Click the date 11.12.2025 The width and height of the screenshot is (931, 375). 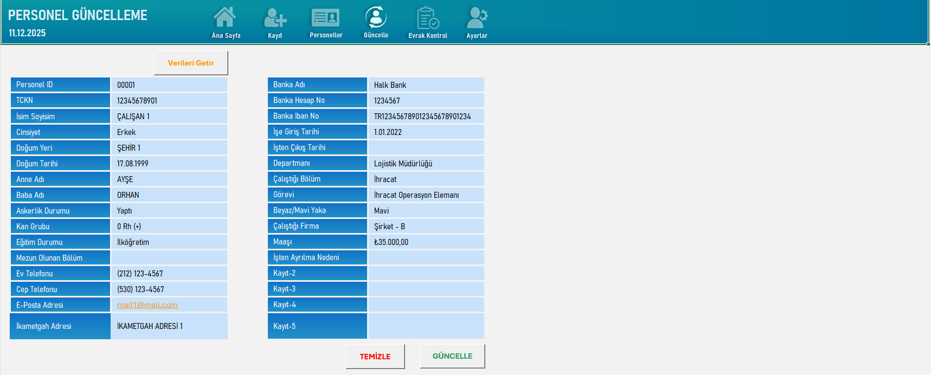(x=27, y=33)
